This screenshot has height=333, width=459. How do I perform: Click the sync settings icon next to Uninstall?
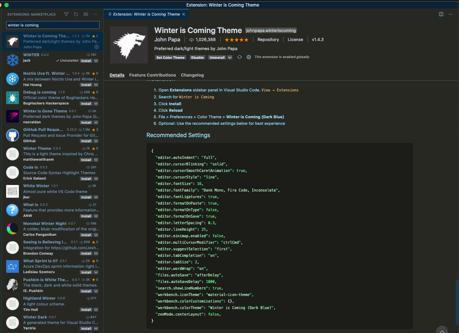(x=239, y=57)
